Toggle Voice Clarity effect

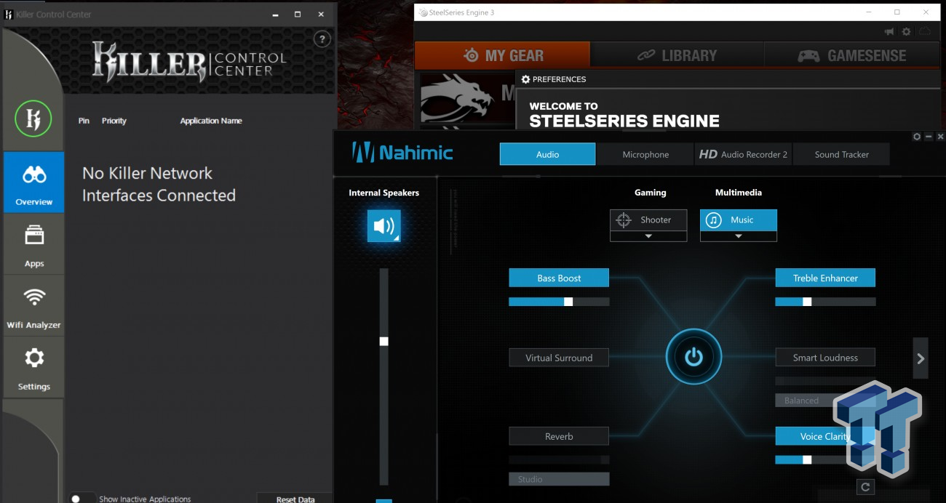pos(825,436)
